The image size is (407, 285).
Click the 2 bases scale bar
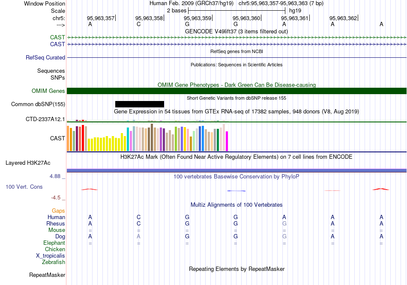click(237, 11)
